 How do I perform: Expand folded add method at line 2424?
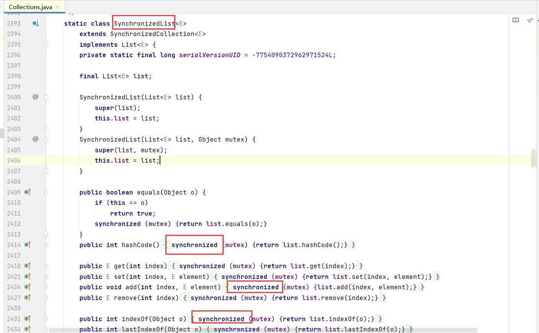tap(46, 287)
